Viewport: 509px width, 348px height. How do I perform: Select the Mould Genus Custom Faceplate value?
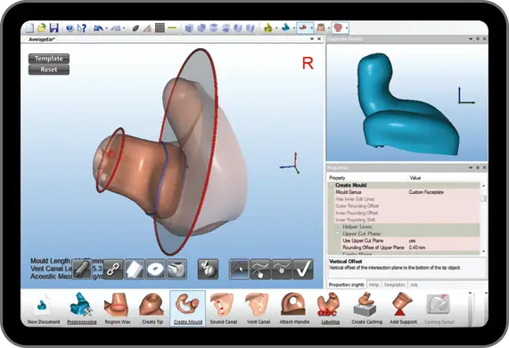(x=426, y=192)
